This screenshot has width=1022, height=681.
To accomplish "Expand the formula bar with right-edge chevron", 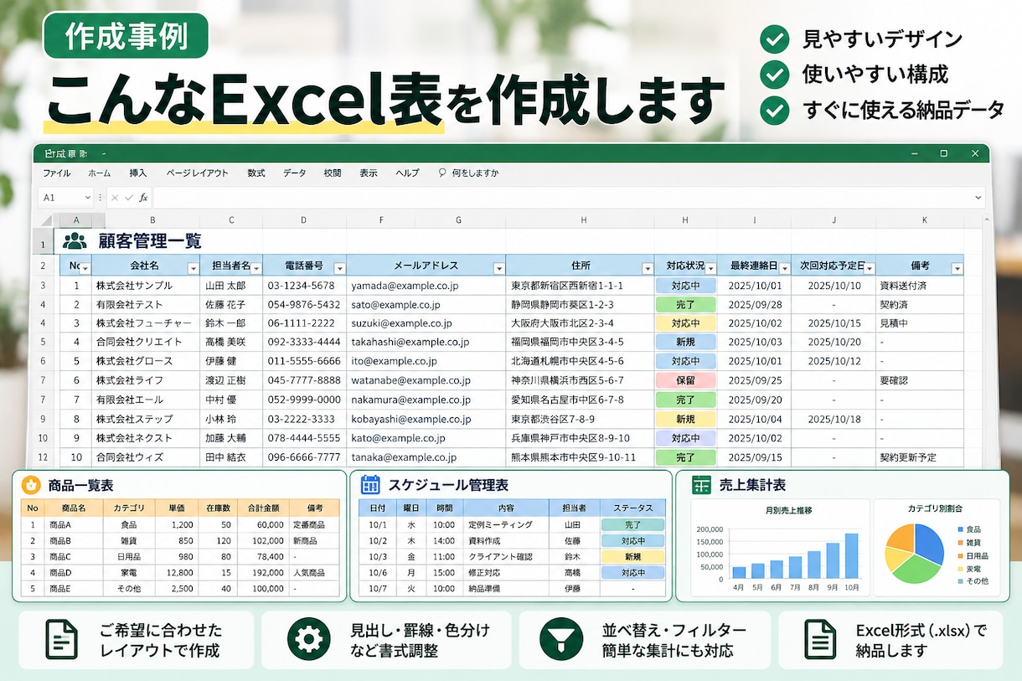I will click(x=978, y=198).
